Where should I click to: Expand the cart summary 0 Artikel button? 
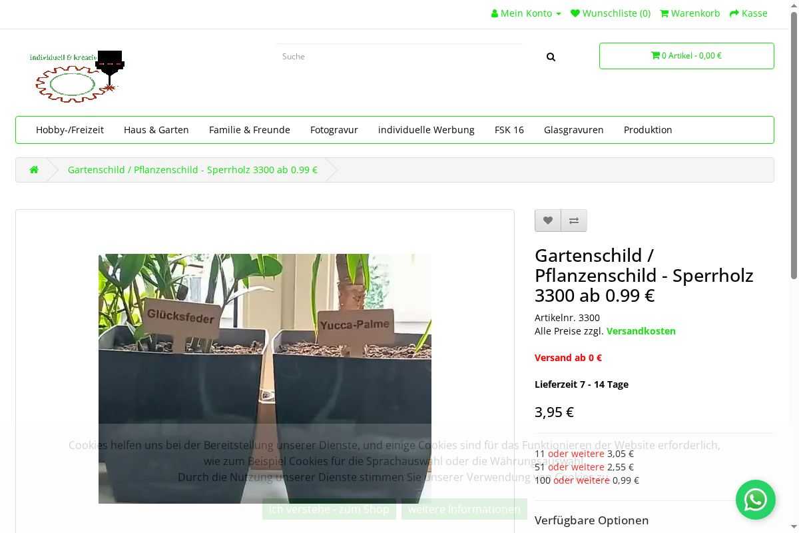(x=686, y=56)
